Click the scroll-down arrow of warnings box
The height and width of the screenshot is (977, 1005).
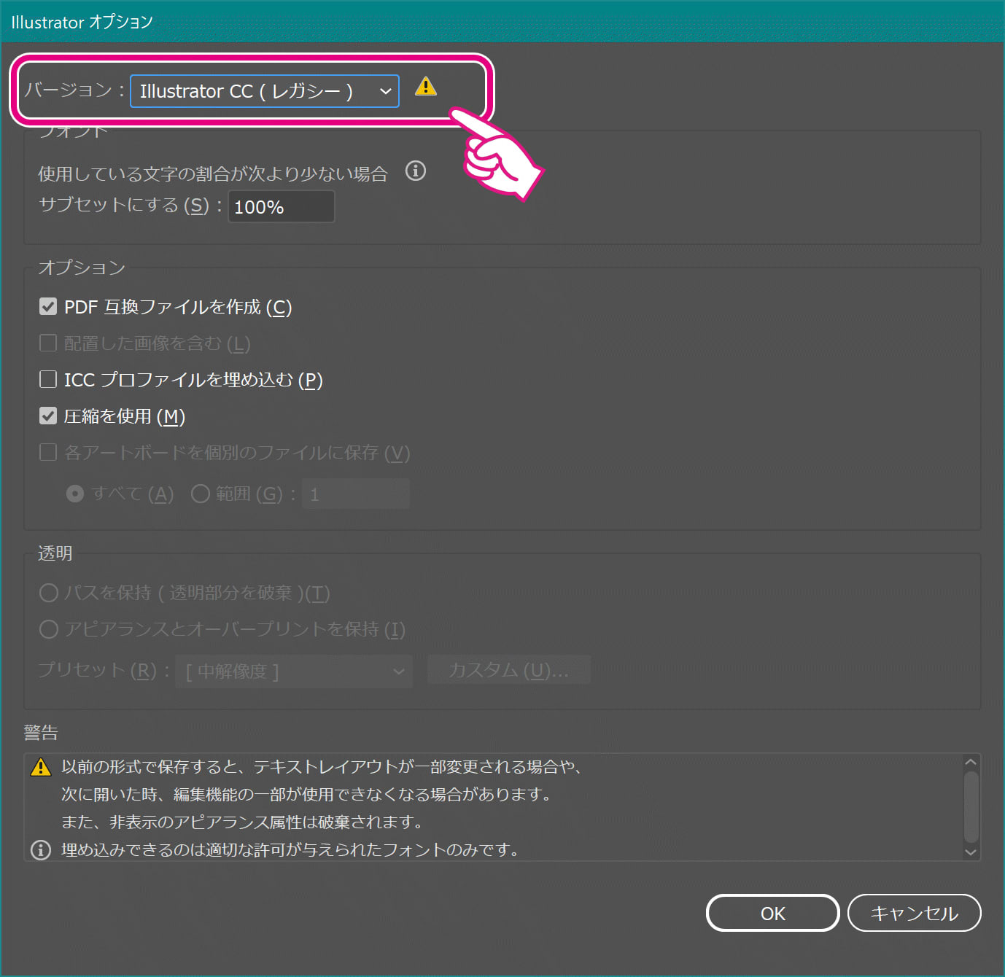[971, 852]
